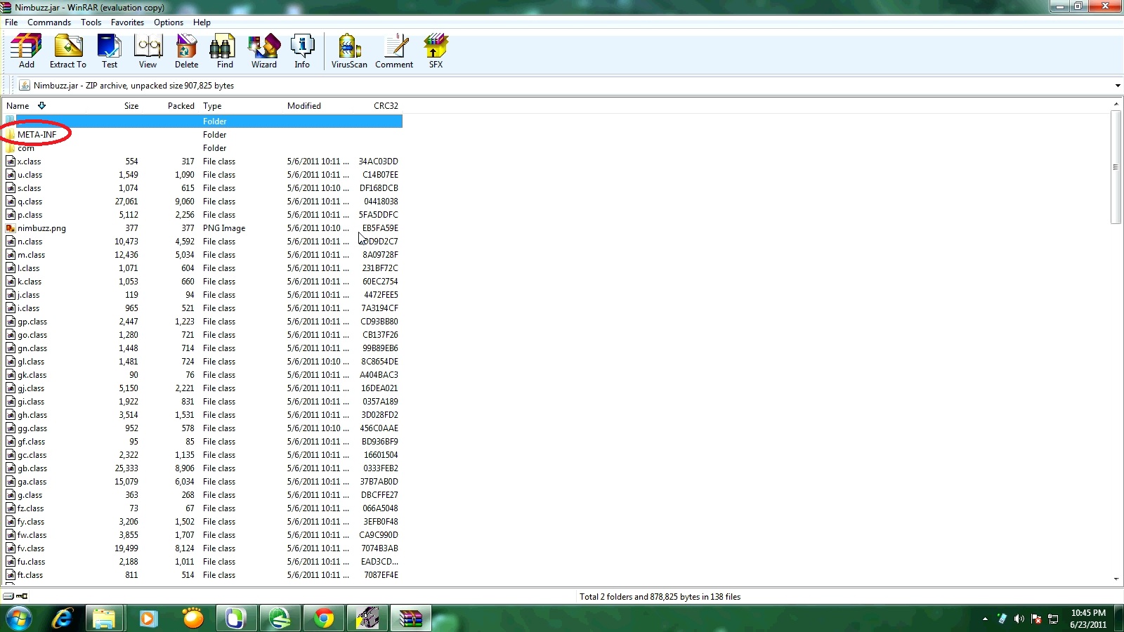
Task: Click the status bar drive/key icon
Action: (15, 597)
